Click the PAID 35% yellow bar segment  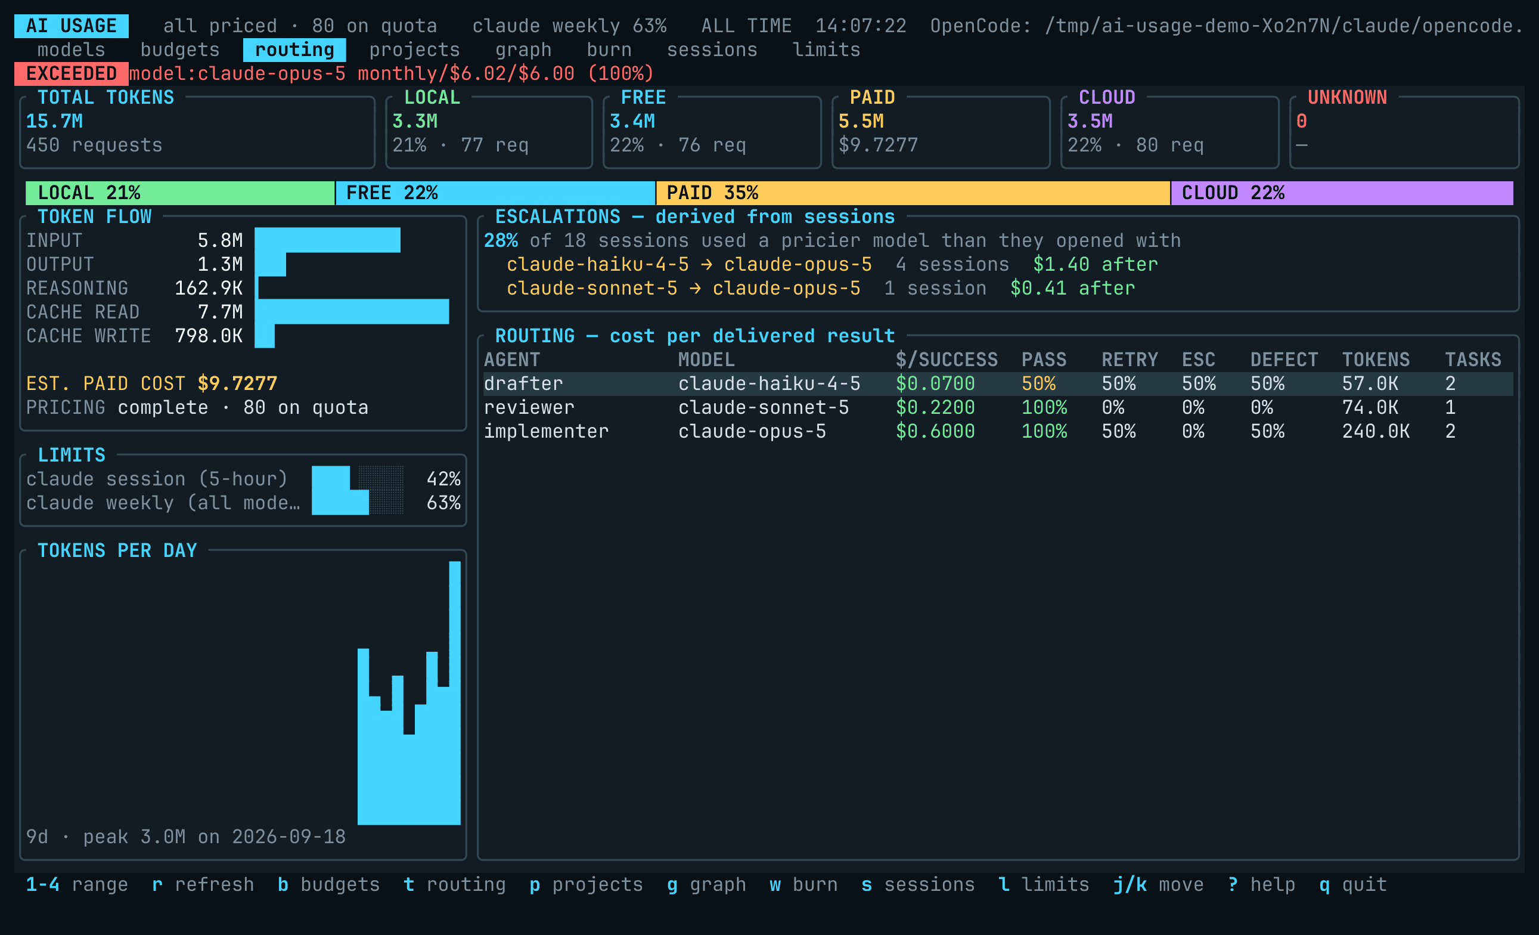(x=913, y=193)
